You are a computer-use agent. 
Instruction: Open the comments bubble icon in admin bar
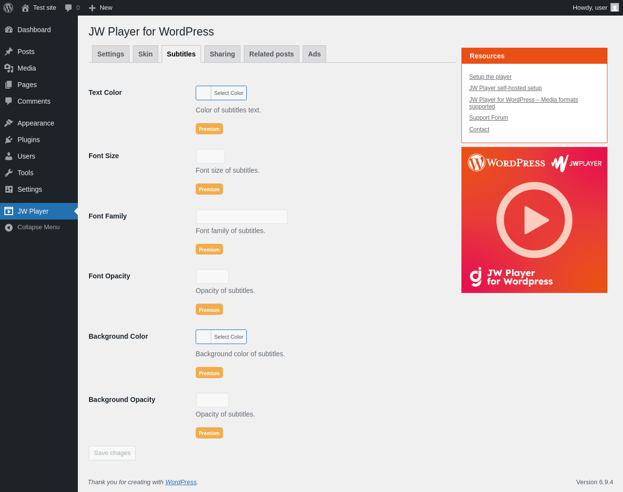click(x=69, y=8)
